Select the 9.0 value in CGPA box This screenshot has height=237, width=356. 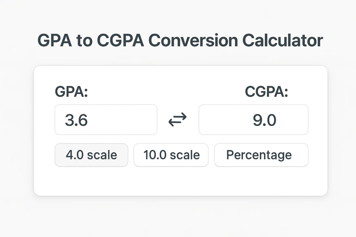pos(265,120)
